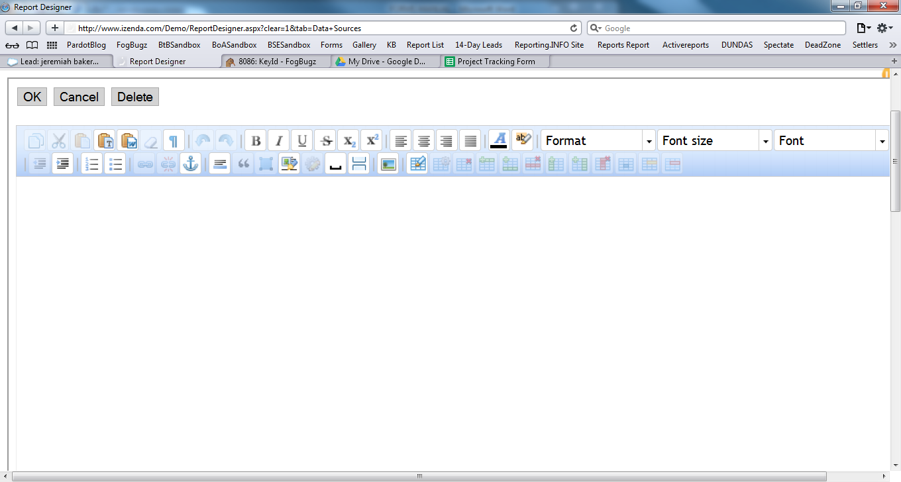Show more bookmarks with the double chevron

point(892,45)
